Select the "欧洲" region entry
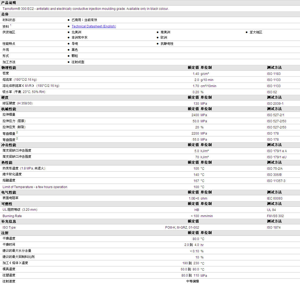Screen dimensions: 300x284 click(x=164, y=38)
